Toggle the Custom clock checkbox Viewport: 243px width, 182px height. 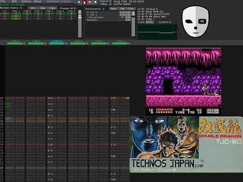(x=170, y=22)
